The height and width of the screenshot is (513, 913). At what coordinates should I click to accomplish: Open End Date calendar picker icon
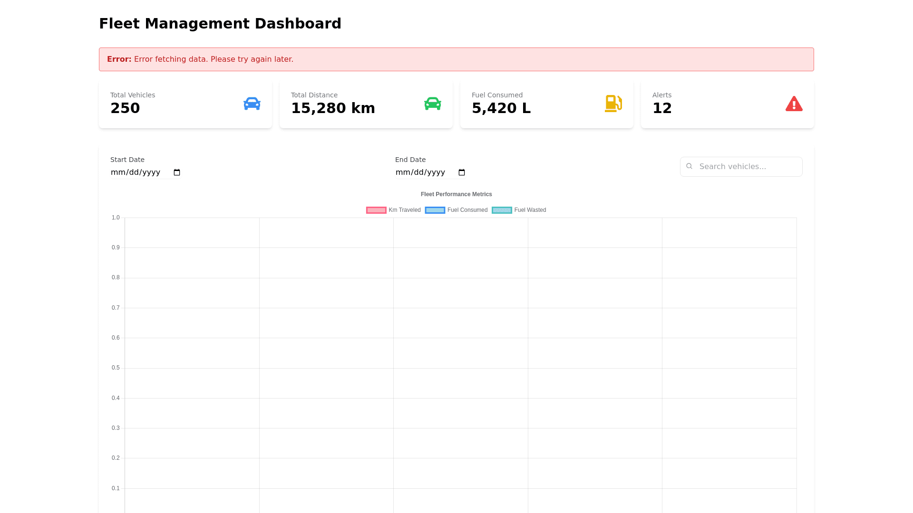tap(461, 172)
